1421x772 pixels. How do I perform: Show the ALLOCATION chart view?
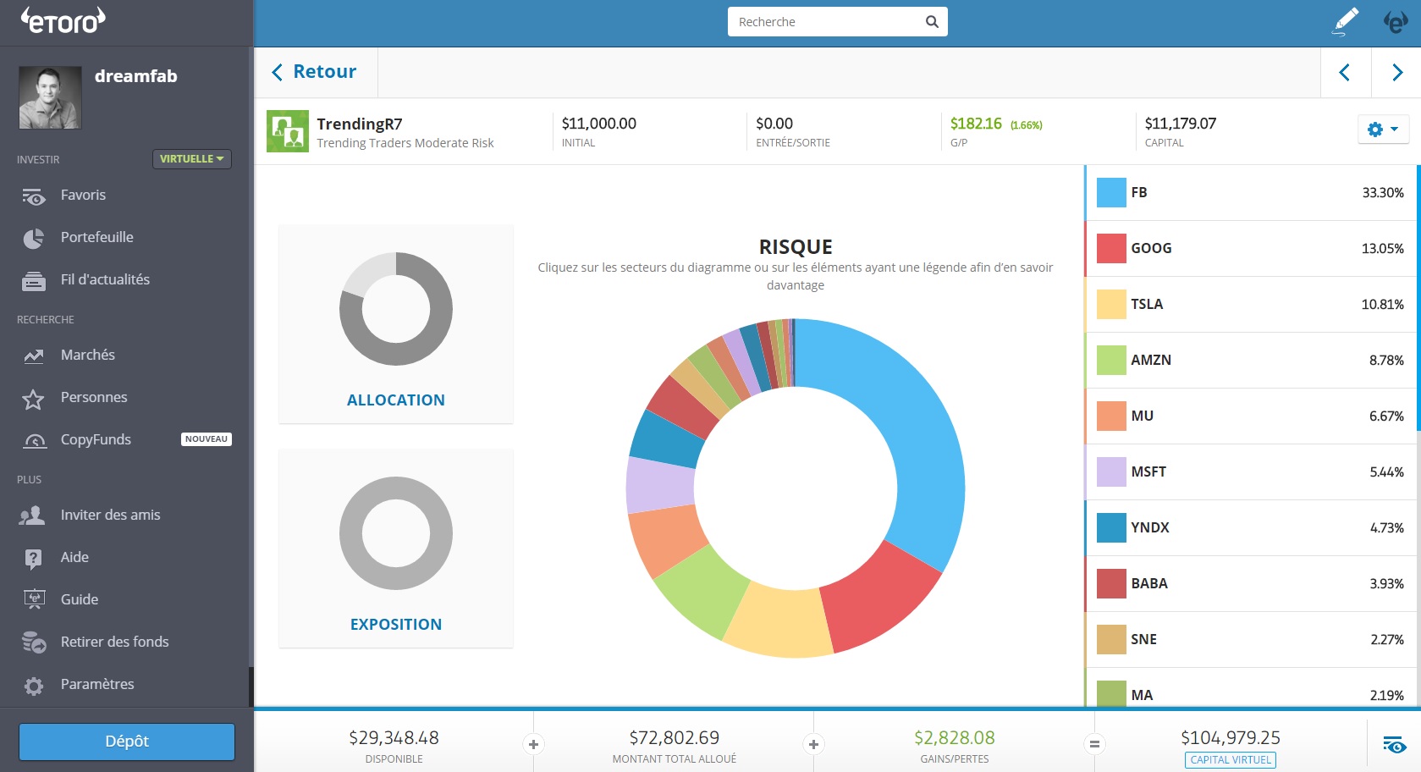tap(396, 324)
